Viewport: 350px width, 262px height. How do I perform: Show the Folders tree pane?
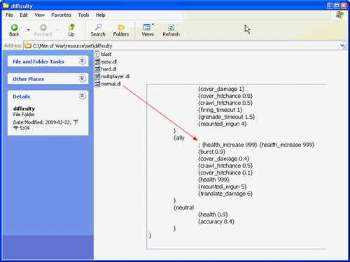[121, 30]
